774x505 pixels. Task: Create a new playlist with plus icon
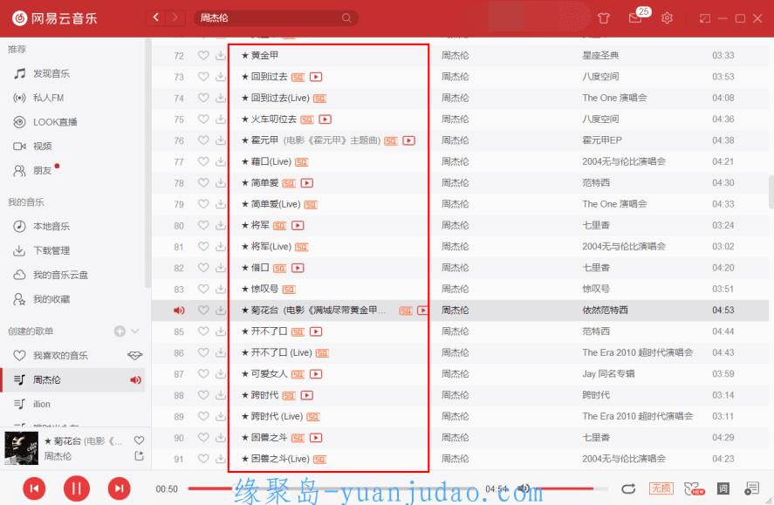click(120, 331)
